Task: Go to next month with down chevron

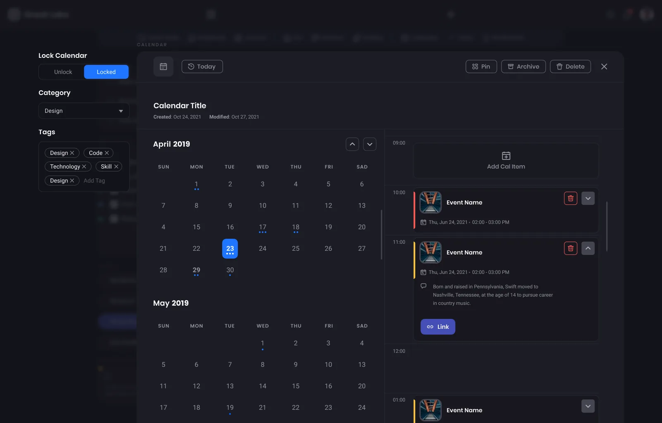Action: 370,144
